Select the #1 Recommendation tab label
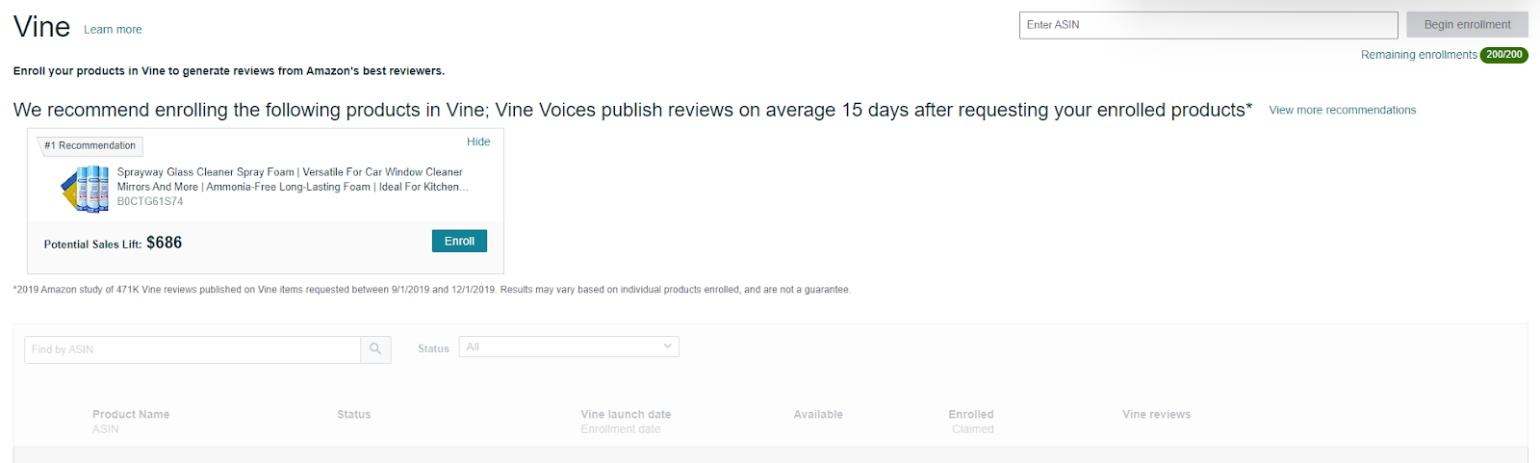Screen dimensions: 1540x463 pos(90,145)
